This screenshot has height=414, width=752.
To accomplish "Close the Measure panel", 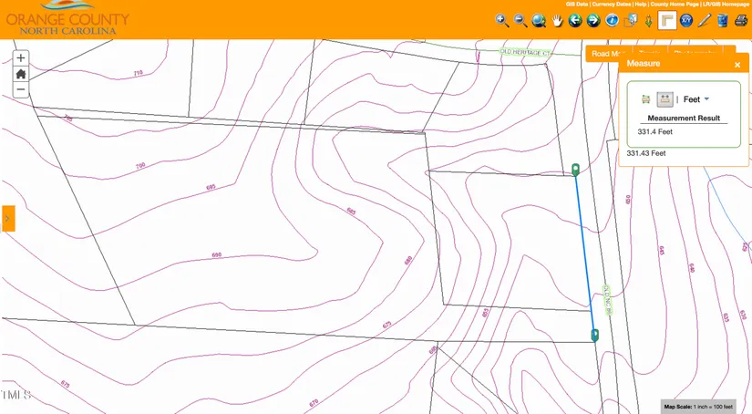I will (x=737, y=65).
